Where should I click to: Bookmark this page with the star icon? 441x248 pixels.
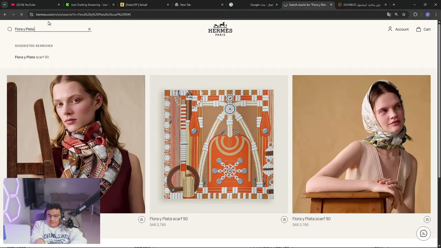404,14
